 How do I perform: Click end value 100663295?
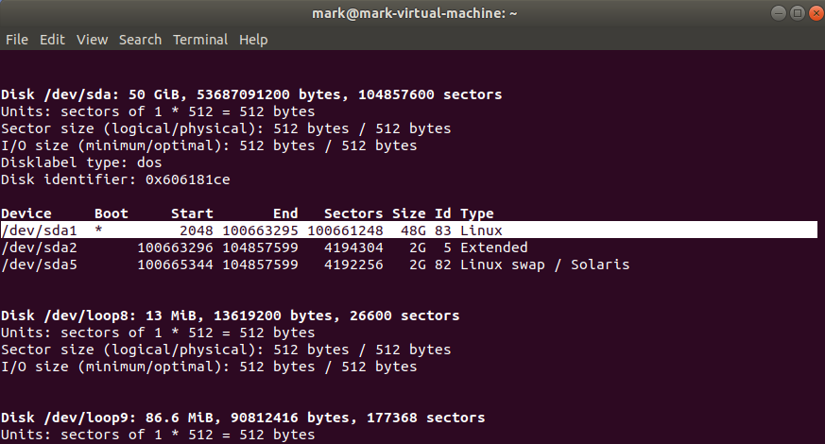click(x=261, y=231)
